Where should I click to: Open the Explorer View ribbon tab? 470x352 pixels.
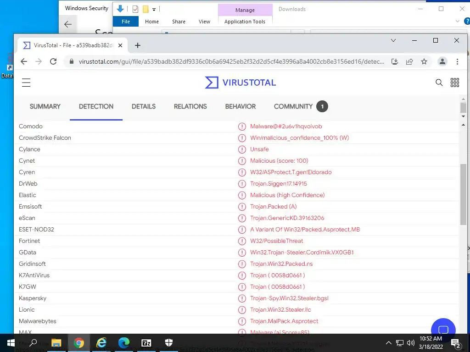point(204,22)
